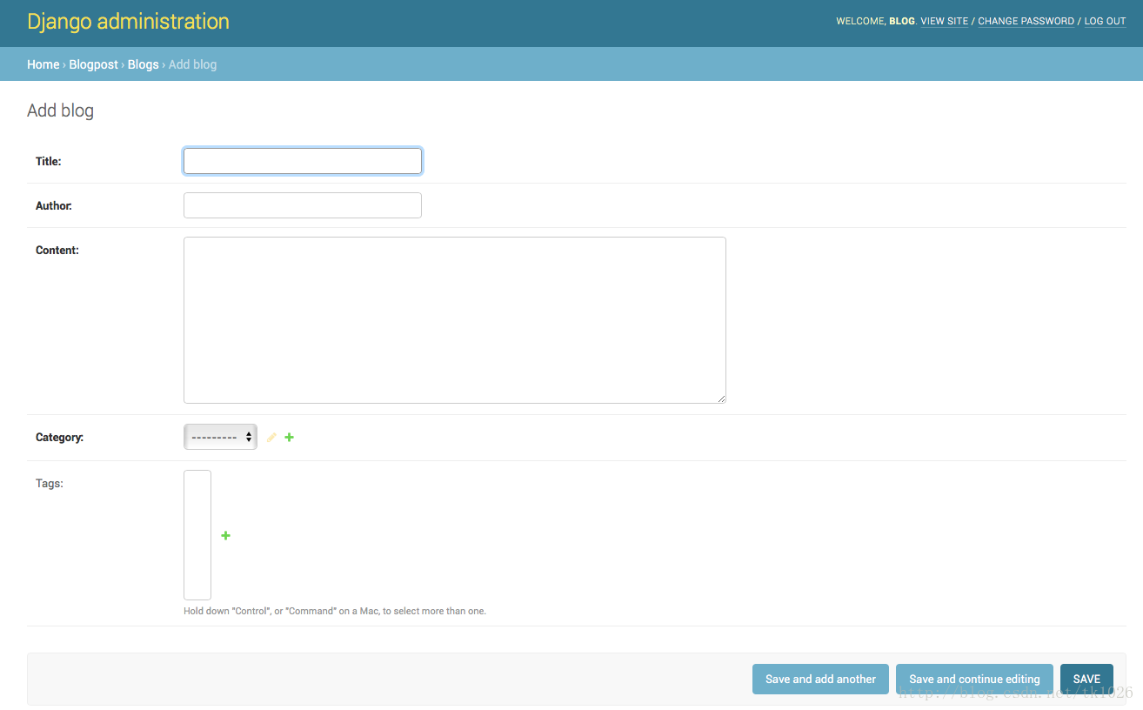Open the Category dropdown
This screenshot has width=1143, height=710.
pos(220,437)
